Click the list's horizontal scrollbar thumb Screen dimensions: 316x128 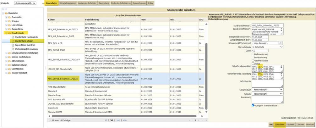coord(124,116)
